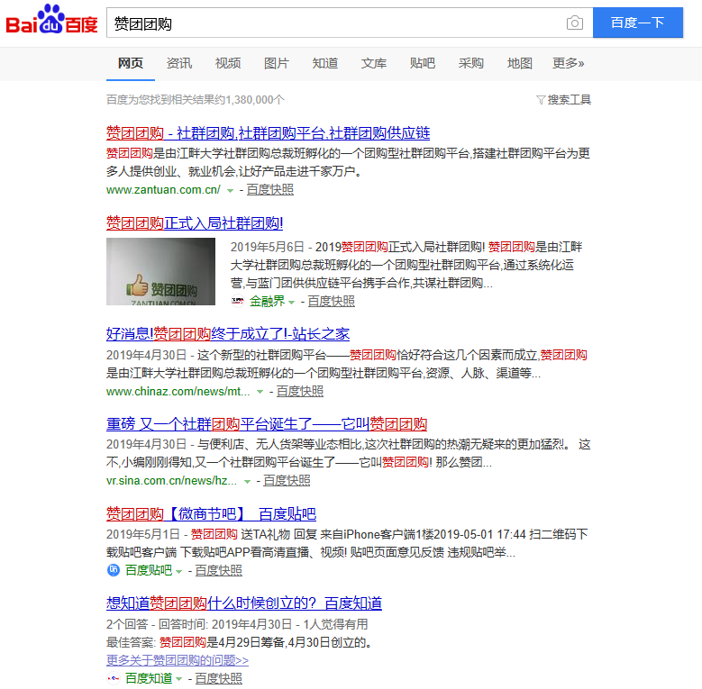
Task: Select the 网页 tab
Action: 131,64
